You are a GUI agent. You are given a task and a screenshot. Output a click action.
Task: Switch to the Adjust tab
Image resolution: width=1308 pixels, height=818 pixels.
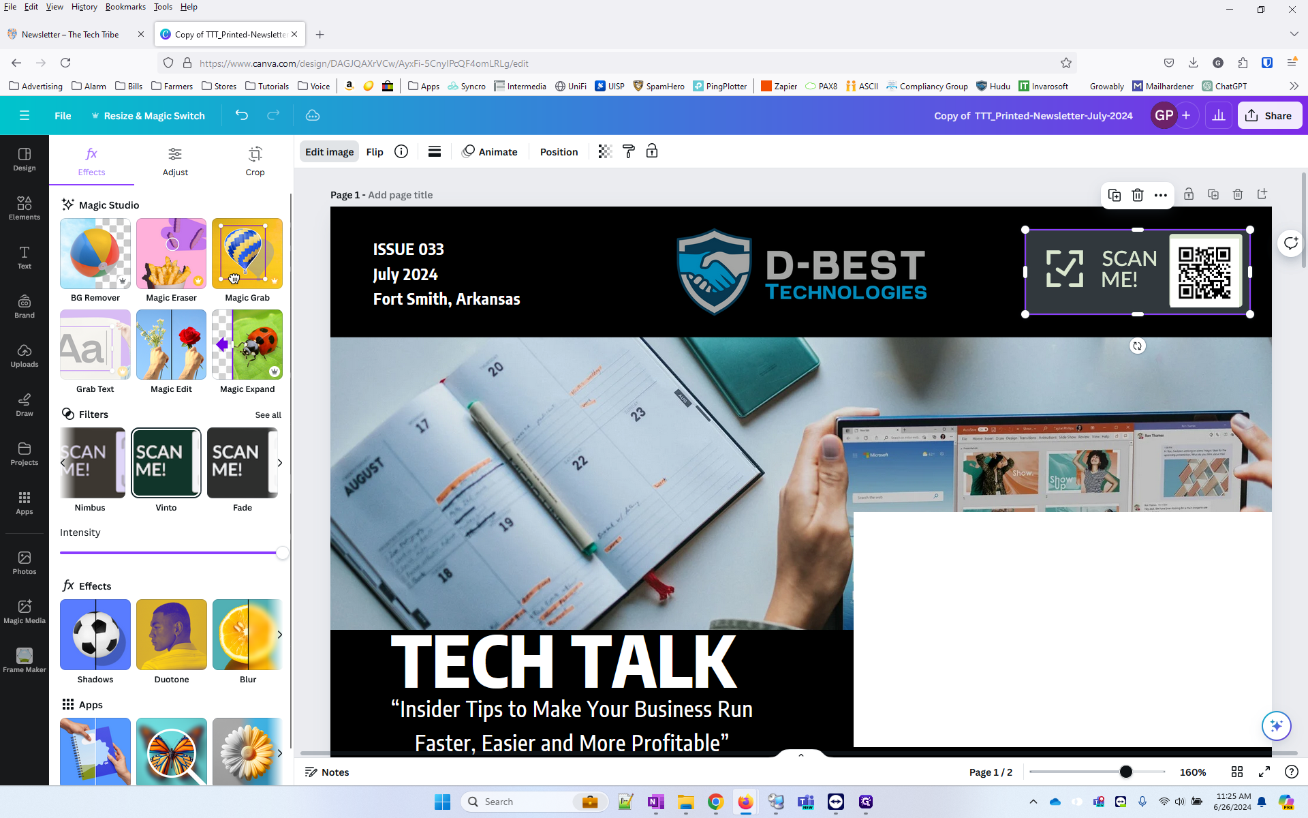click(175, 162)
